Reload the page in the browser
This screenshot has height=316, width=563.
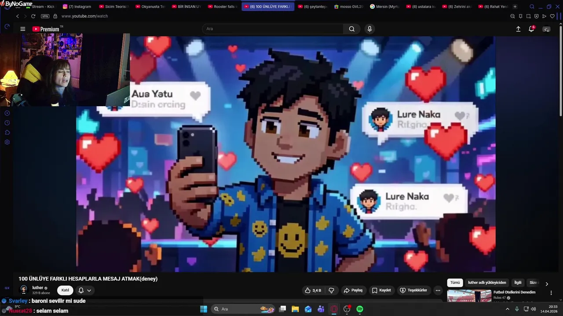tap(33, 16)
